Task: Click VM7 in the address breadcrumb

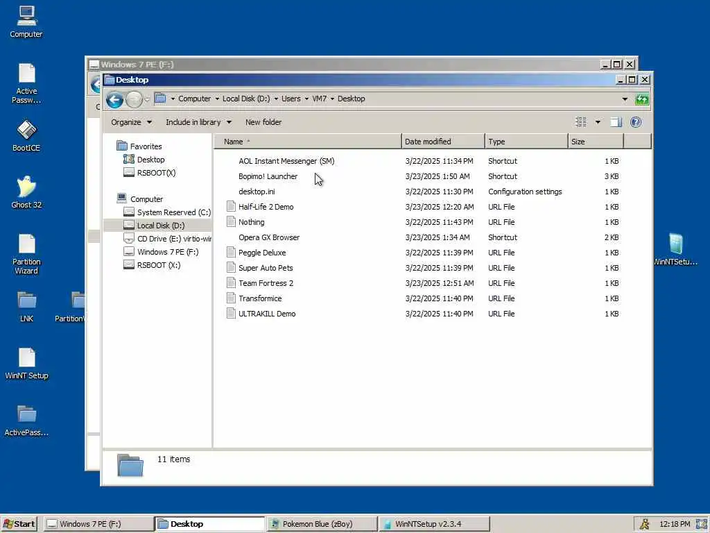Action: pyautogui.click(x=319, y=99)
